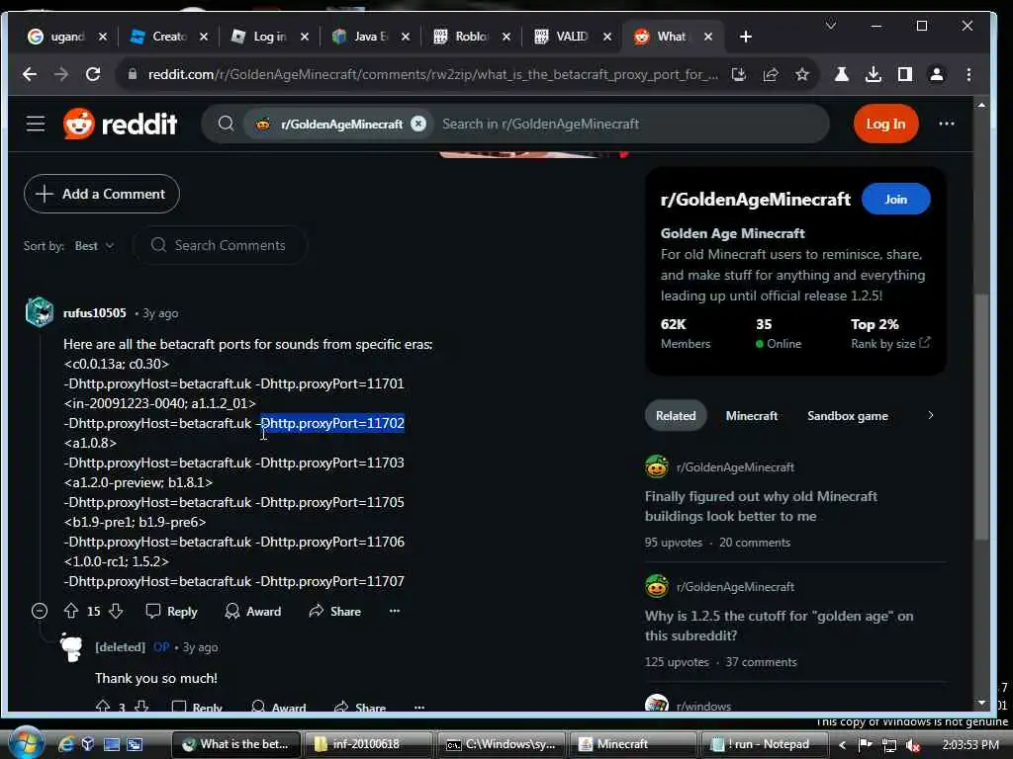Go back with the browser back arrow
The height and width of the screenshot is (759, 1013).
[x=29, y=74]
